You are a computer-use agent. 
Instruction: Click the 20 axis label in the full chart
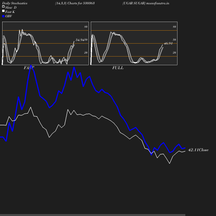click(x=175, y=53)
